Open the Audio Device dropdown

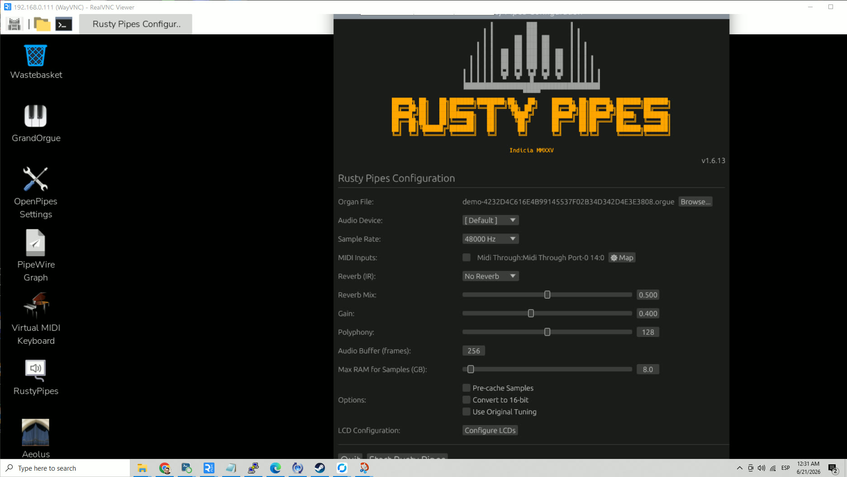click(490, 220)
